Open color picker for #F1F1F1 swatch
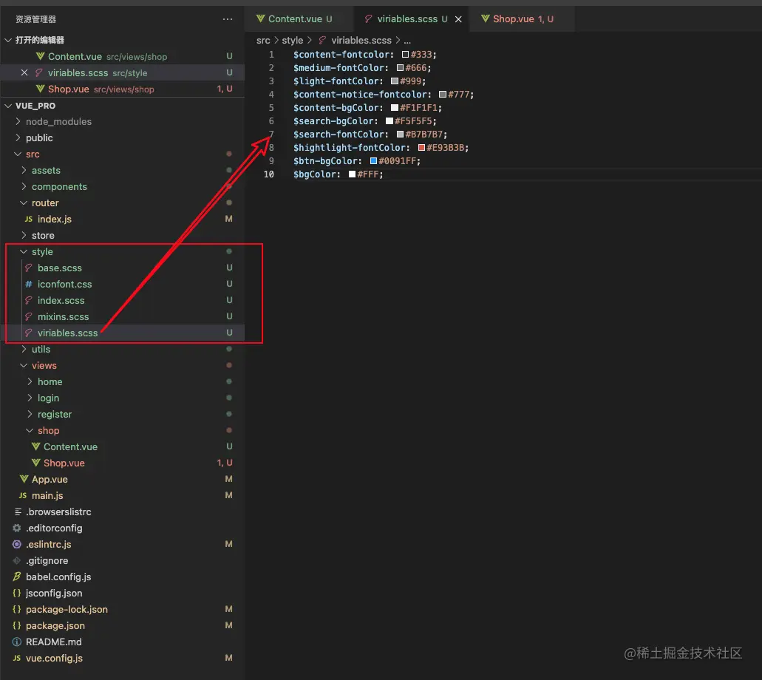The image size is (762, 680). 394,107
